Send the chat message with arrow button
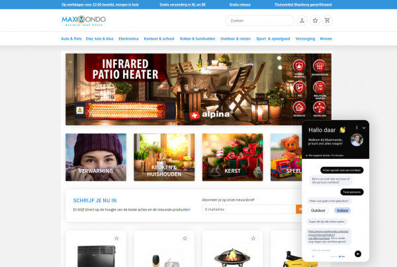397x267 pixels. (358, 254)
